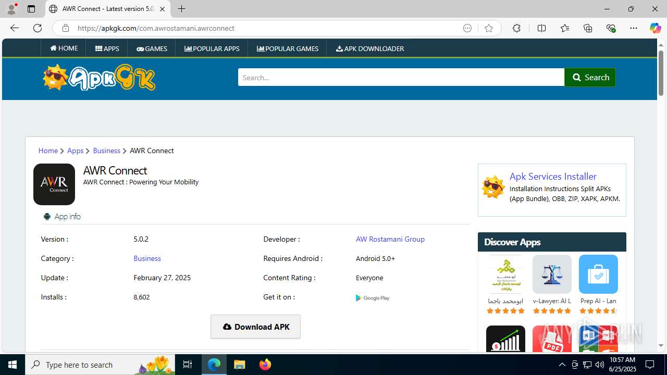Open notification center icon

pyautogui.click(x=650, y=365)
